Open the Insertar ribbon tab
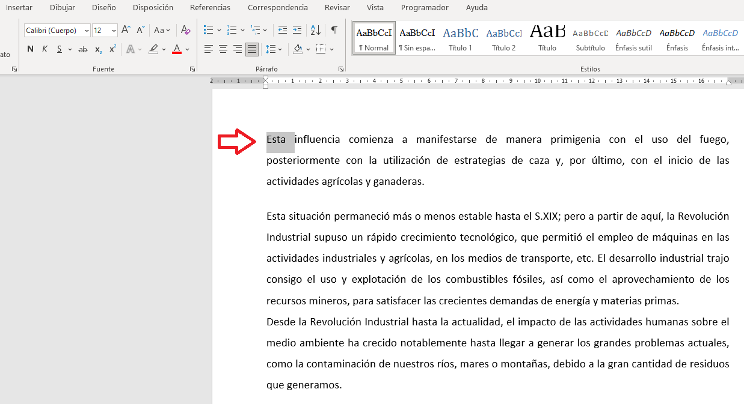Screen dimensions: 744x404 pyautogui.click(x=19, y=8)
